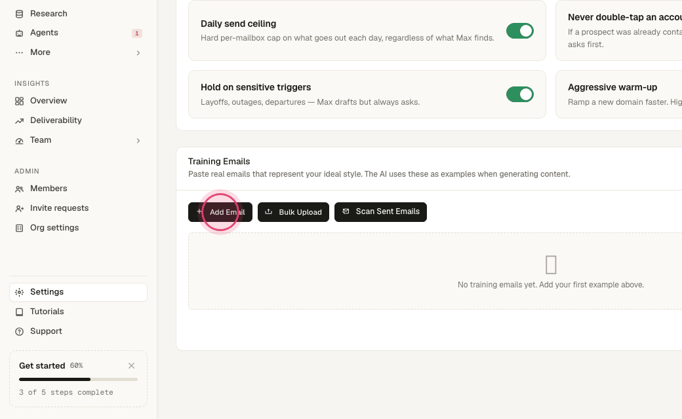Expand the Team submenu chevron
The height and width of the screenshot is (419, 682).
(138, 141)
